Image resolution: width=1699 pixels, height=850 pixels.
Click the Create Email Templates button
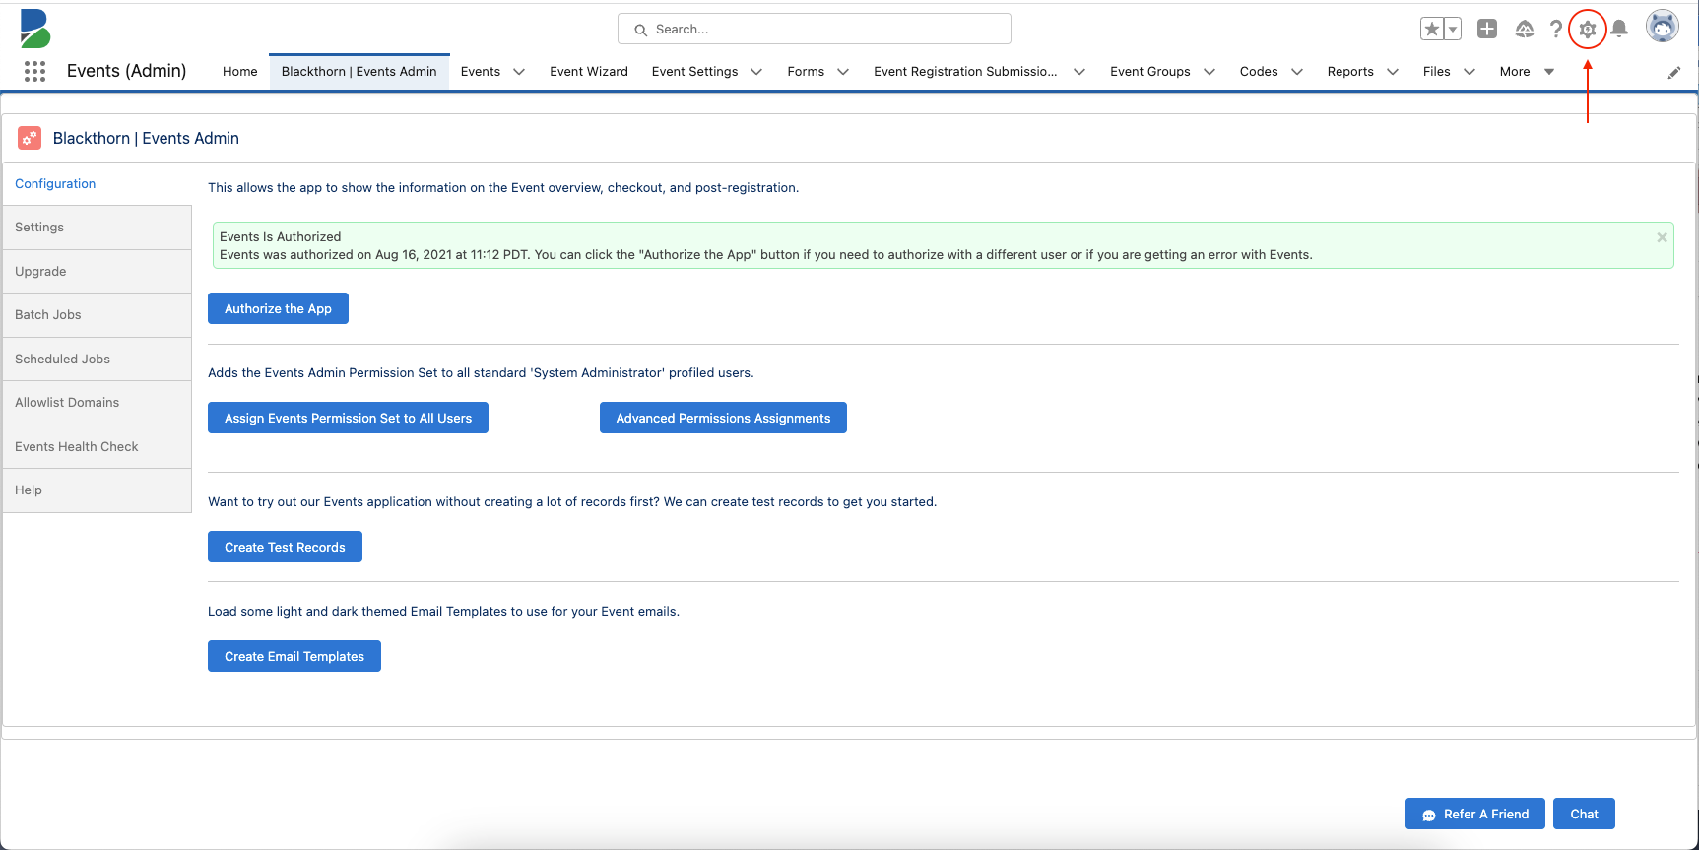[294, 656]
